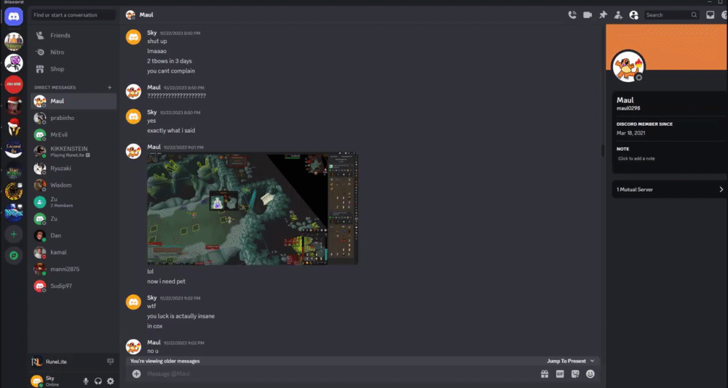Image resolution: width=728 pixels, height=388 pixels.
Task: Open the KIKKENSTEIN conversation
Action: pos(74,152)
